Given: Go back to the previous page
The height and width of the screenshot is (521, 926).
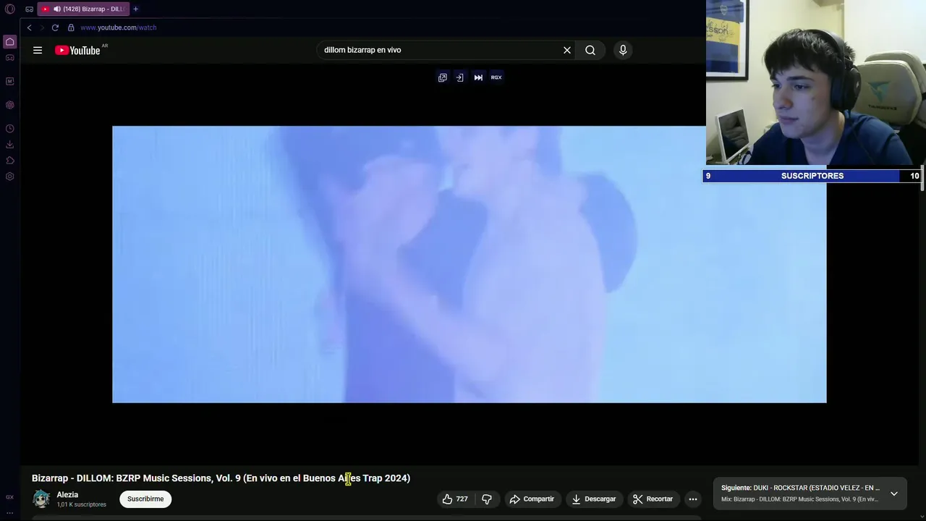Looking at the screenshot, I should [x=29, y=27].
